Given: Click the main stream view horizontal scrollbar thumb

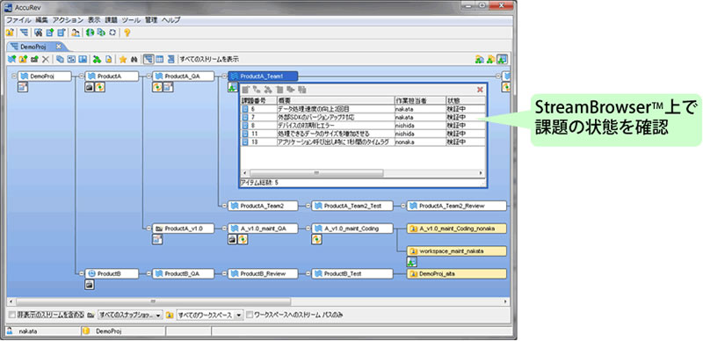Looking at the screenshot, I should click(152, 301).
